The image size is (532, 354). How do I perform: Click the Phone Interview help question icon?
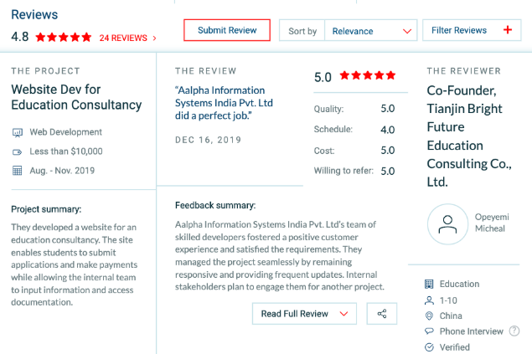point(513,331)
